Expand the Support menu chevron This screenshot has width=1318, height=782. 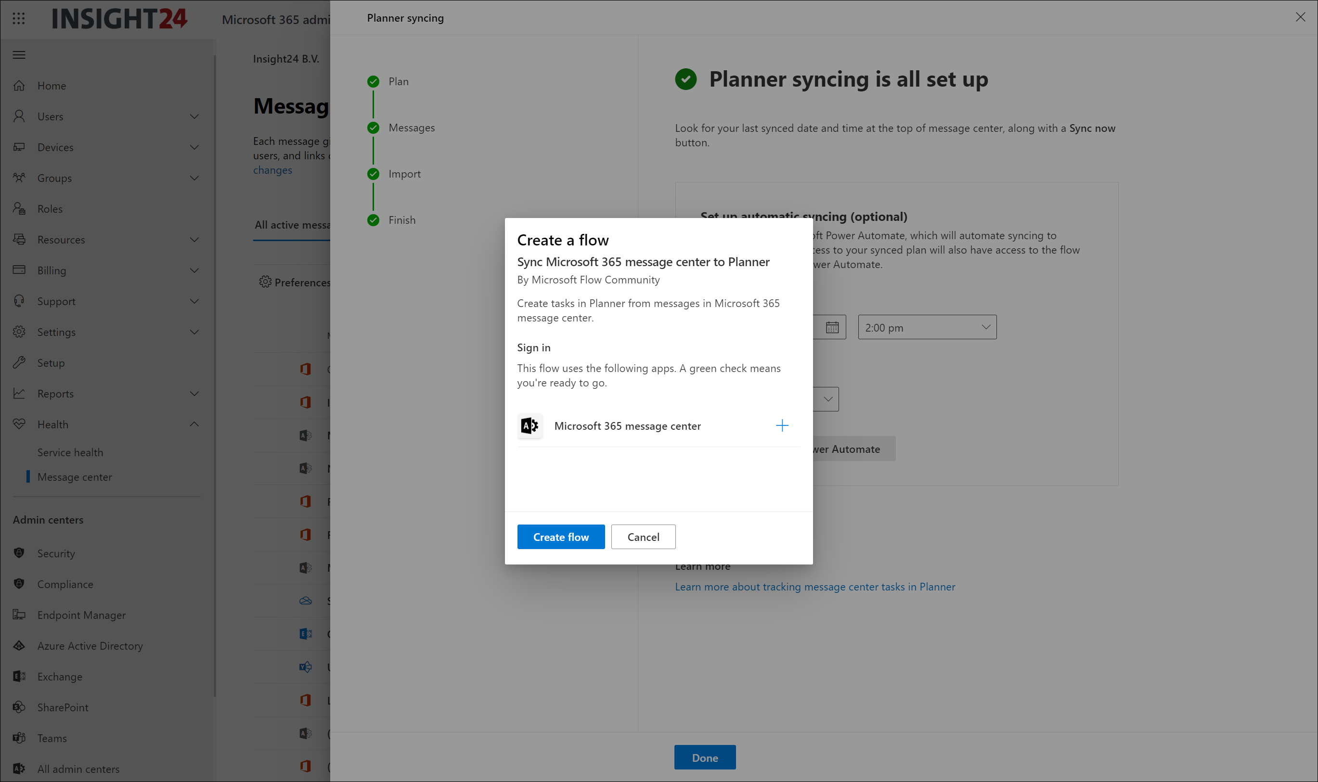tap(194, 301)
